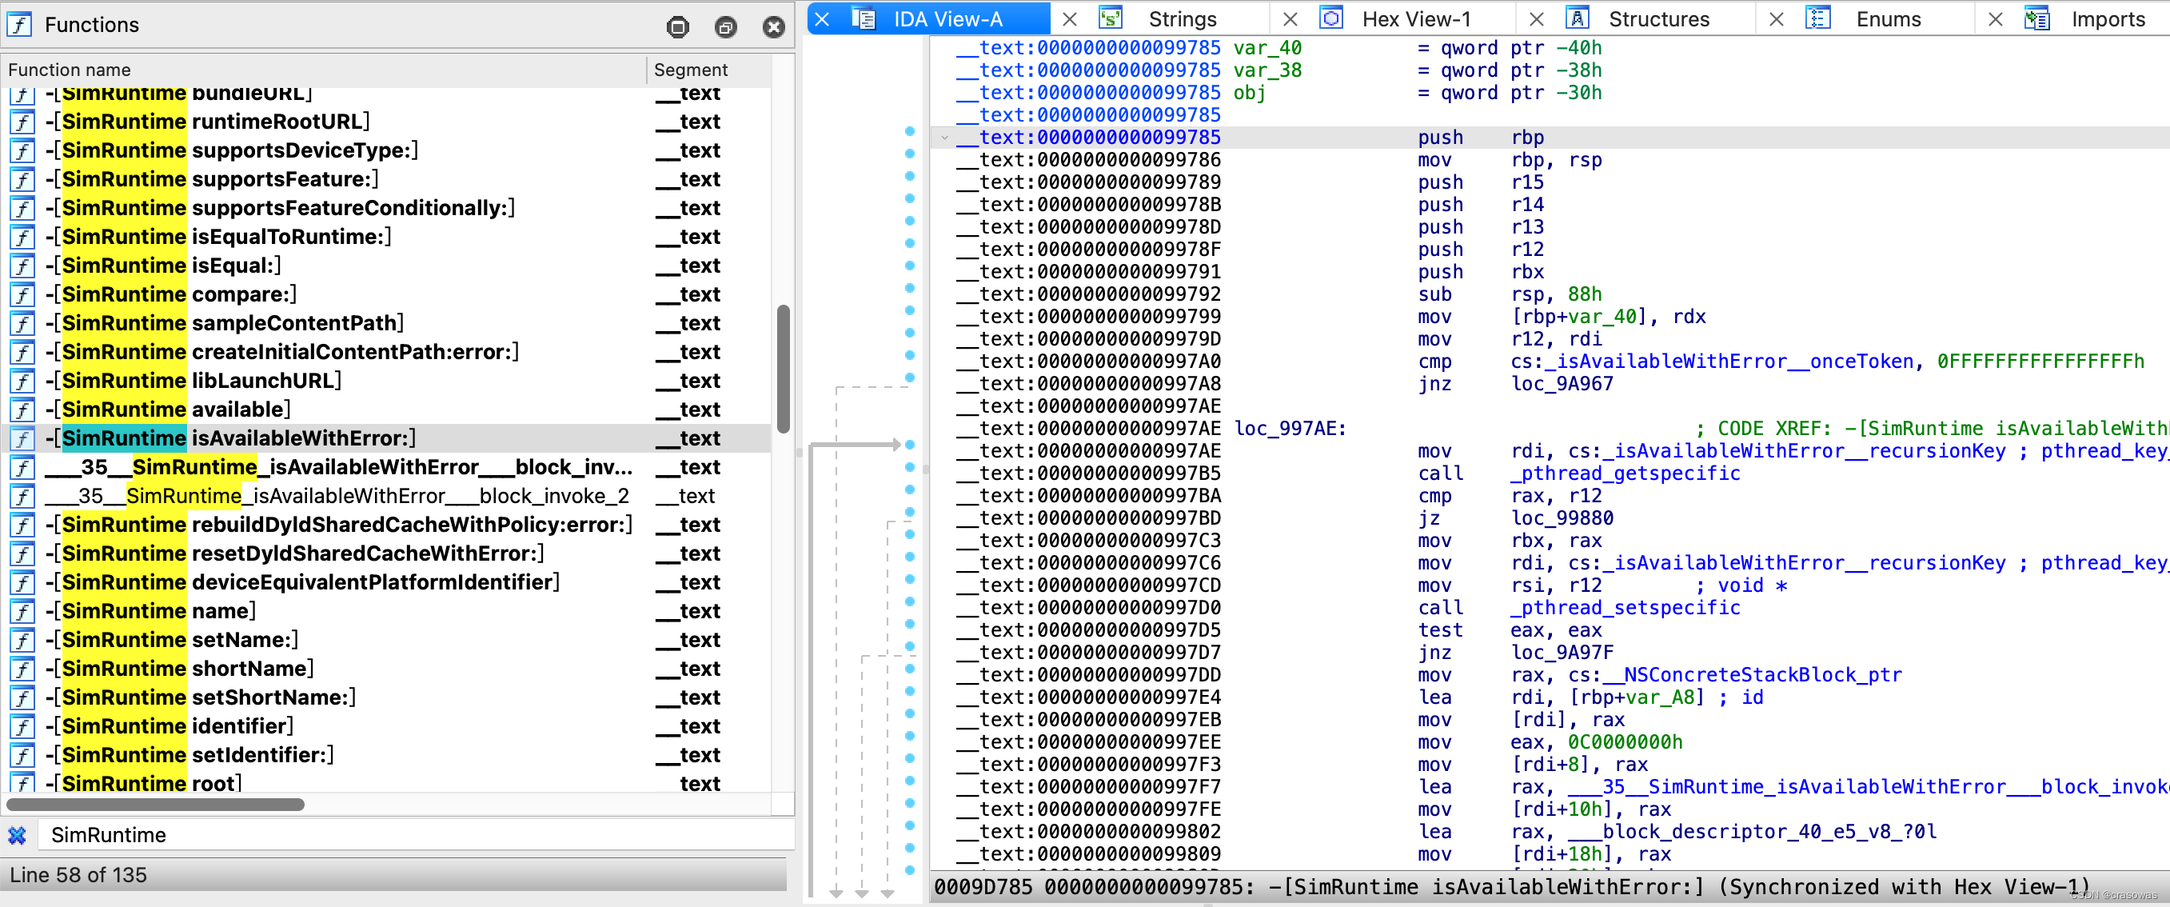The width and height of the screenshot is (2170, 907).
Task: Switch to the Strings tab
Action: pyautogui.click(x=1182, y=18)
